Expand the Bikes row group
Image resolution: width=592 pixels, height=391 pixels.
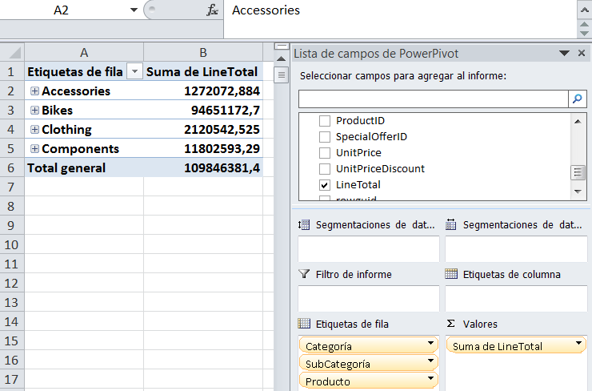34,111
